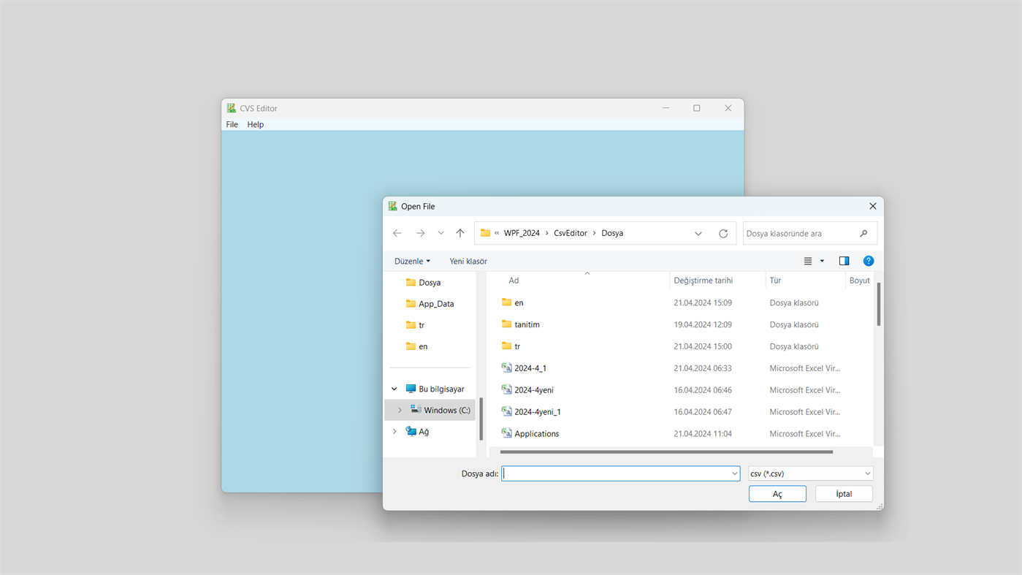The height and width of the screenshot is (575, 1022).
Task: Sort by the Tür column header
Action: coord(775,281)
